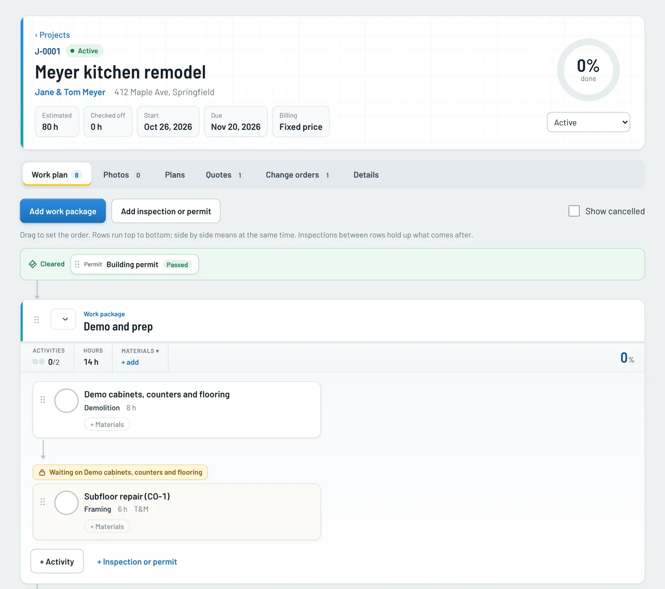Click Add work package button

63,211
